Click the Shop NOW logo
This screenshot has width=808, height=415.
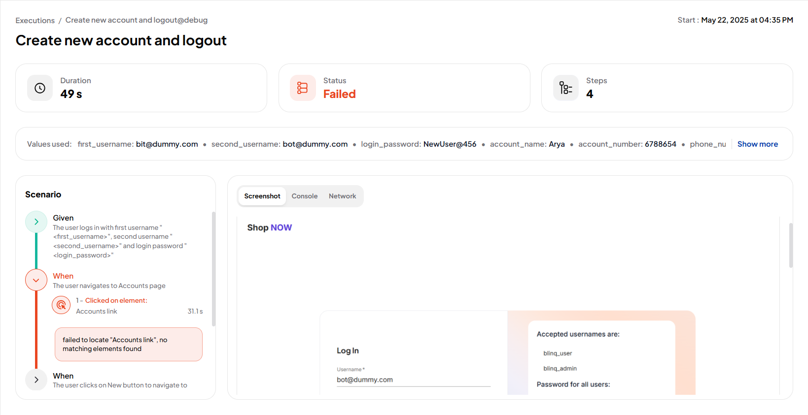(269, 227)
